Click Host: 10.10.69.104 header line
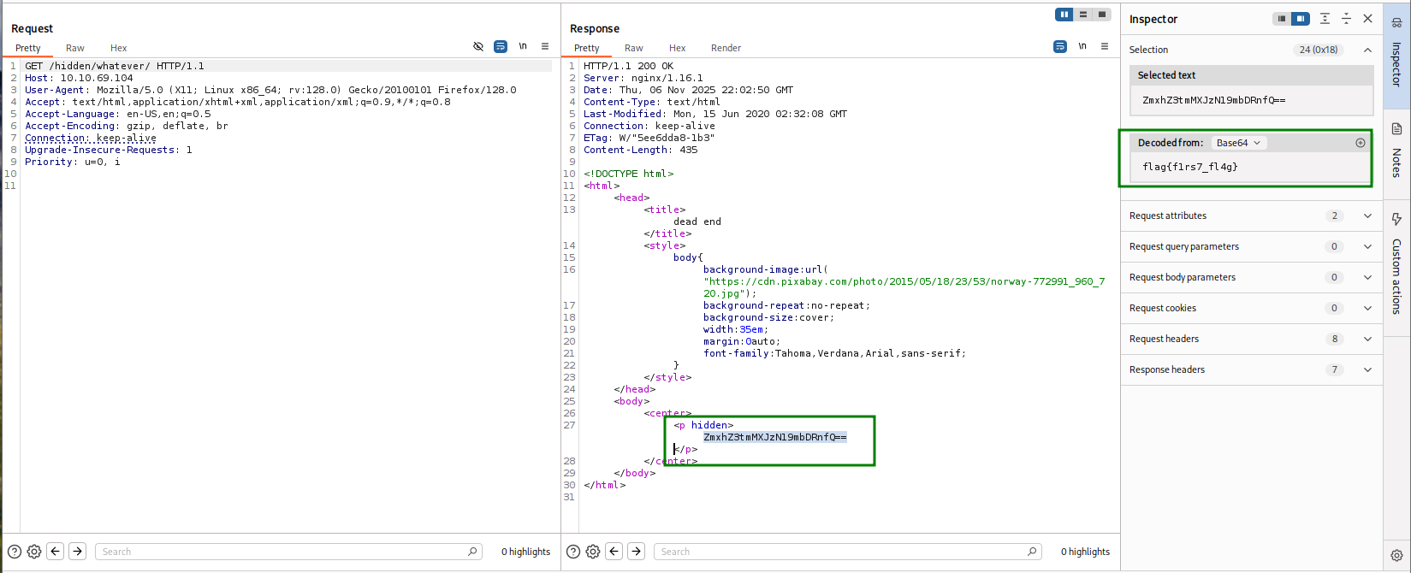 (79, 78)
